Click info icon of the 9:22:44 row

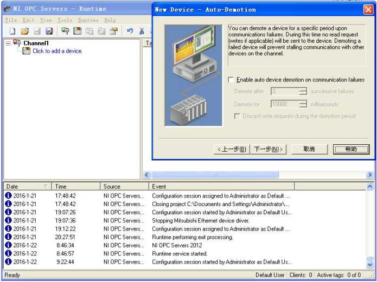tap(8, 261)
